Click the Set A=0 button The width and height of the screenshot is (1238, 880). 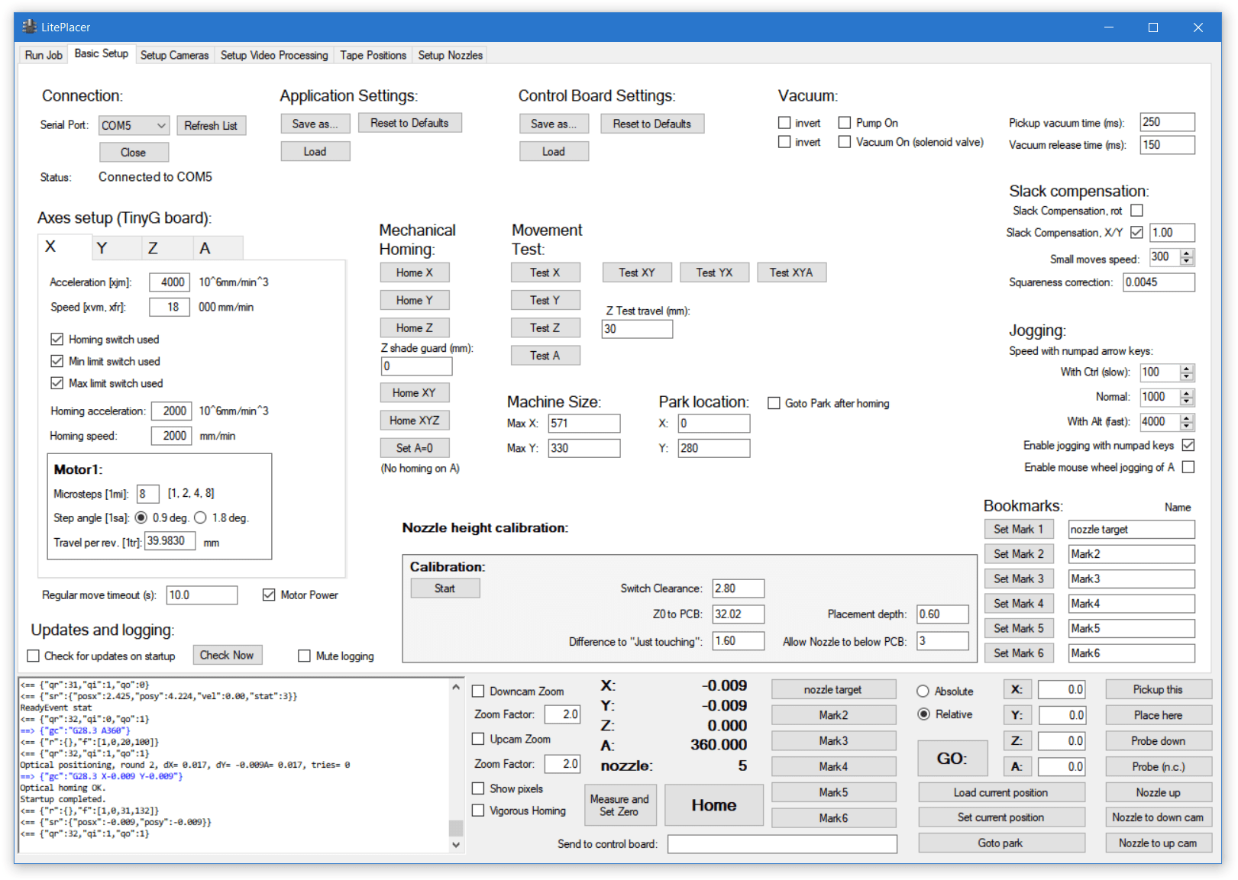click(x=415, y=448)
